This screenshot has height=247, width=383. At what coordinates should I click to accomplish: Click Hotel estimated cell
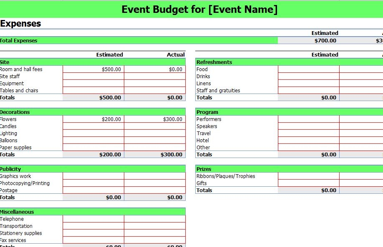pos(308,140)
